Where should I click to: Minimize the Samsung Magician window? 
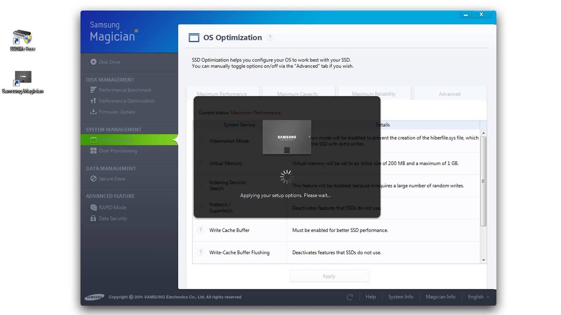[466, 15]
